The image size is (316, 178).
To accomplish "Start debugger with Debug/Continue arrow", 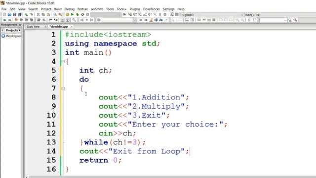I will click(x=124, y=14).
